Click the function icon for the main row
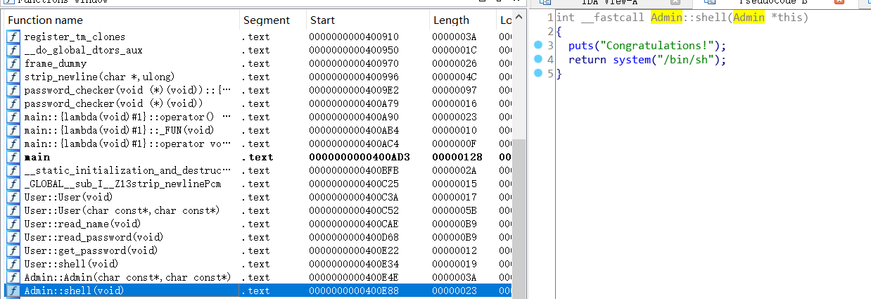The image size is (871, 299). [13, 157]
